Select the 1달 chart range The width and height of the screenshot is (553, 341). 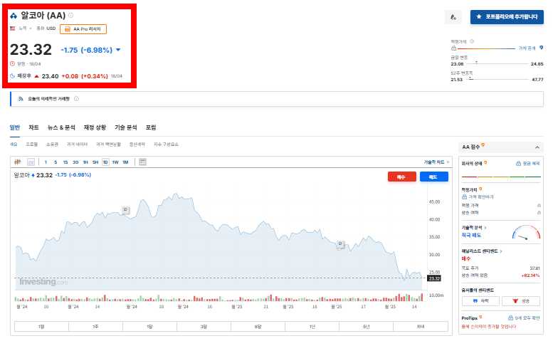click(149, 327)
